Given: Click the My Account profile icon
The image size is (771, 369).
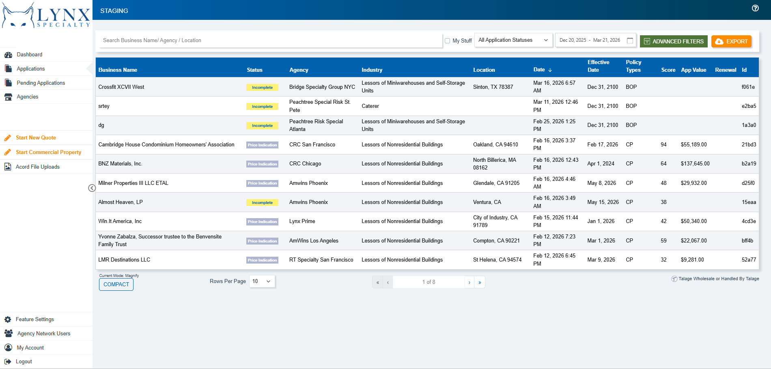Looking at the screenshot, I should pyautogui.click(x=8, y=348).
